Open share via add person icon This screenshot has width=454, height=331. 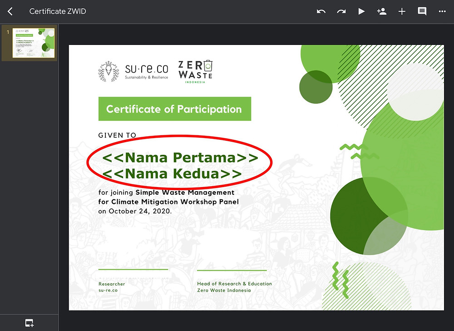(x=382, y=11)
